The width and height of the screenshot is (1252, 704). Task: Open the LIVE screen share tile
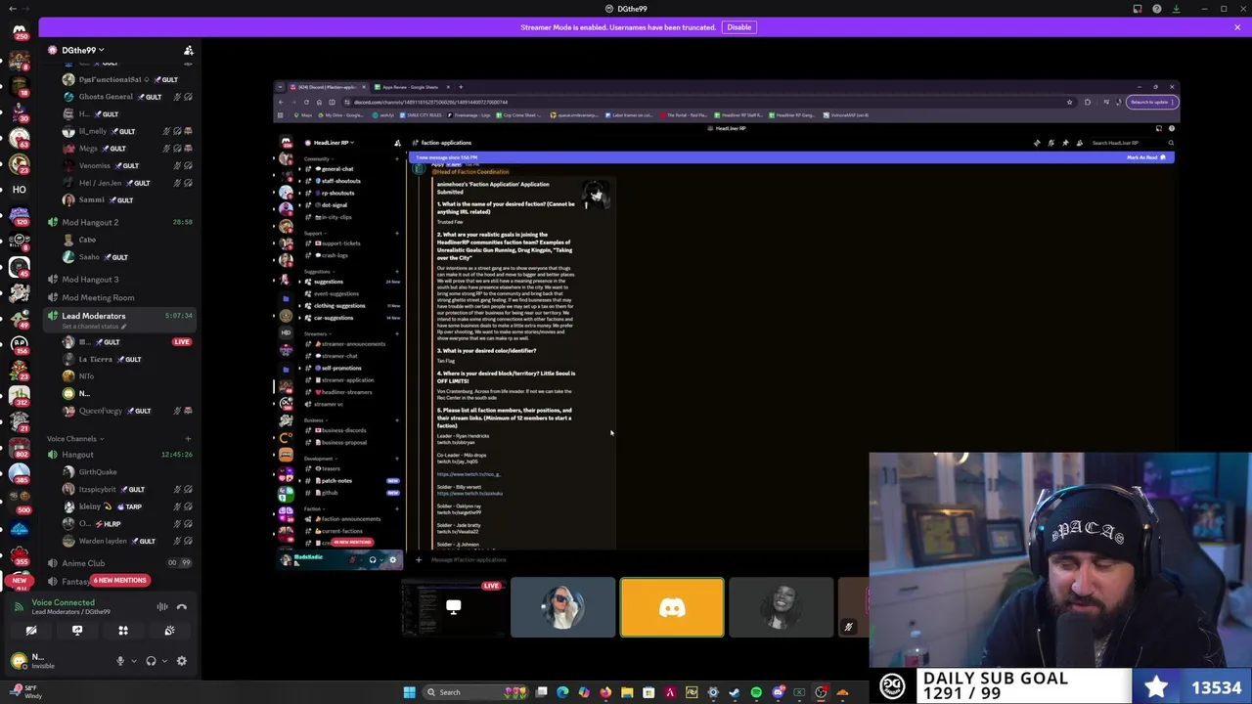[x=453, y=607]
